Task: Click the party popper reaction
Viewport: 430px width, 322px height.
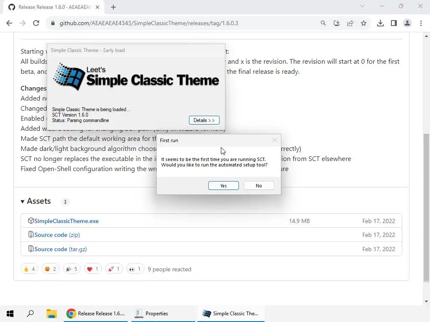Action: tap(72, 269)
